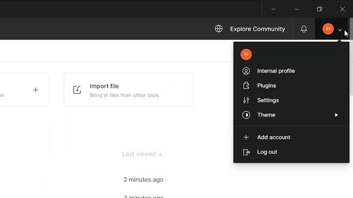Minimize the window

pyautogui.click(x=297, y=9)
